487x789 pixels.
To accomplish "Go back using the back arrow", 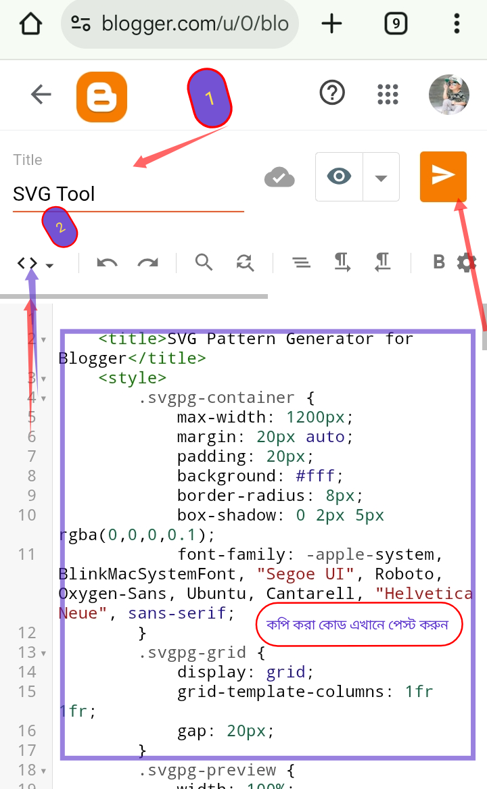I will click(41, 95).
